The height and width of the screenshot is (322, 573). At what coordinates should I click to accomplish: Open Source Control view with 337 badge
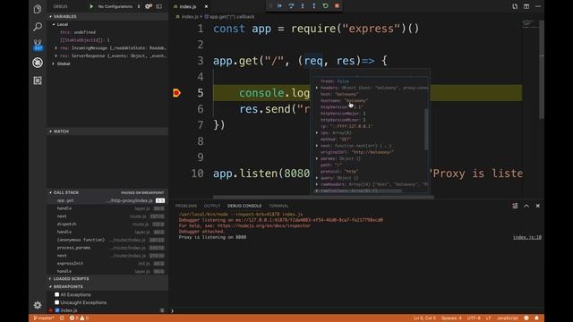pos(38,45)
